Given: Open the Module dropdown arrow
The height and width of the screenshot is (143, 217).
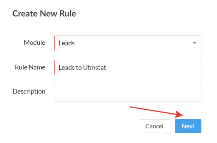Looking at the screenshot, I should [194, 43].
